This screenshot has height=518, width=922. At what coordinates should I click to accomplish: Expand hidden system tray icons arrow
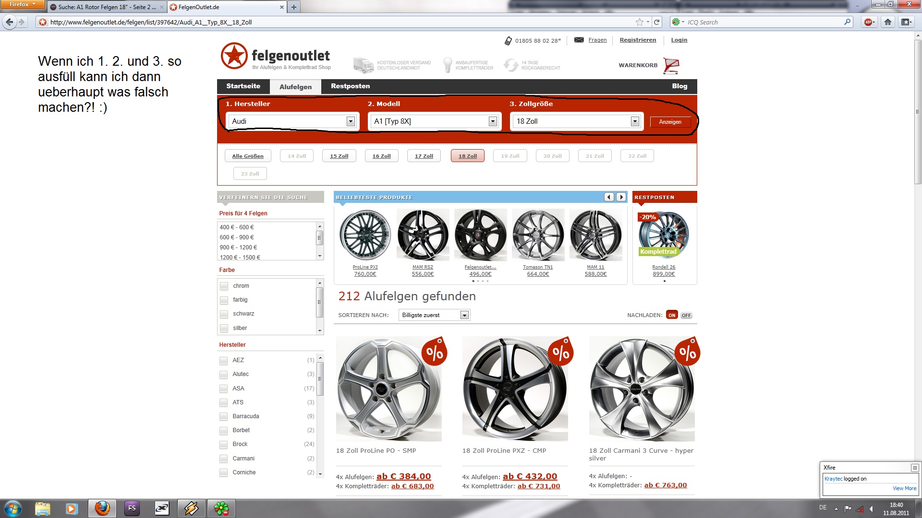tap(836, 509)
